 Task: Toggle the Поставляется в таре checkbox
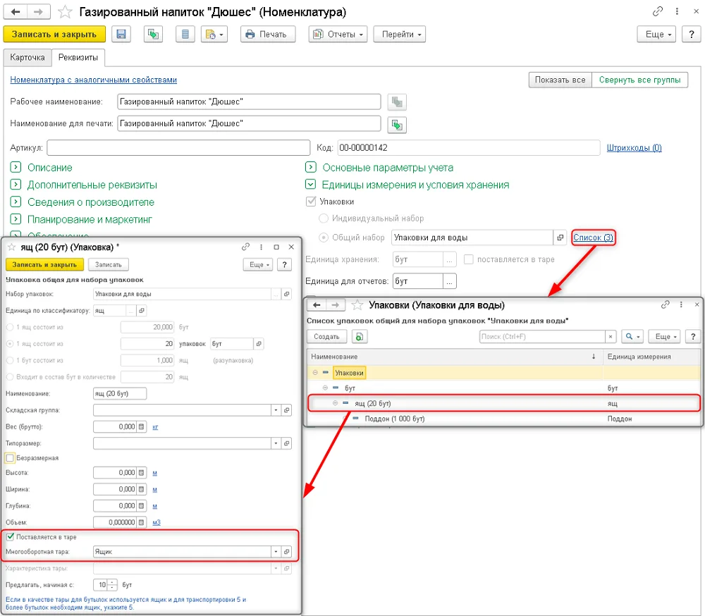[10, 536]
